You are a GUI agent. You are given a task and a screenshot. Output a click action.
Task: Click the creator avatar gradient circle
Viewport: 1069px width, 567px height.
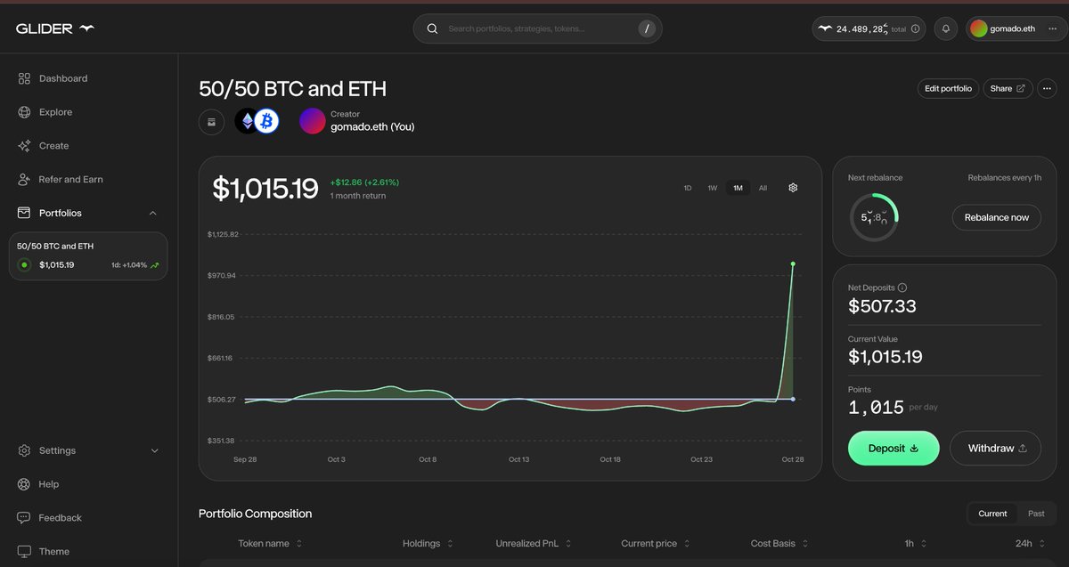(312, 121)
